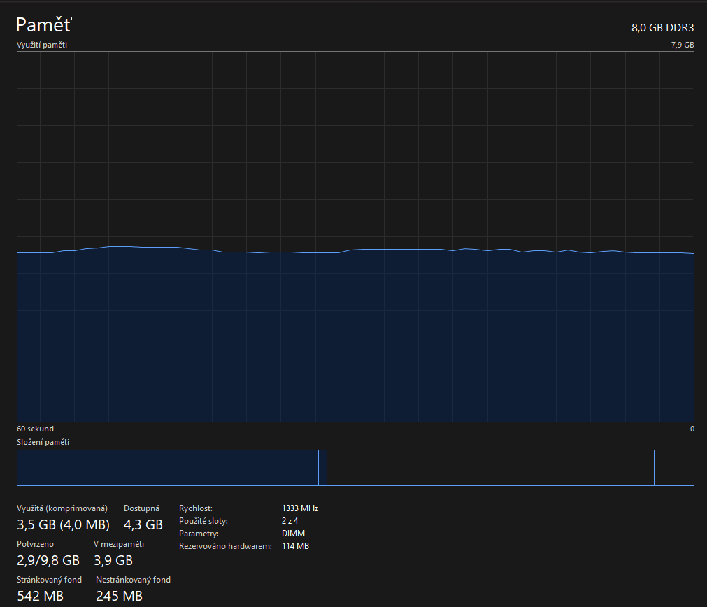The width and height of the screenshot is (707, 607).
Task: Click the Stránkovaný fond 542 MB value
Action: point(40,596)
